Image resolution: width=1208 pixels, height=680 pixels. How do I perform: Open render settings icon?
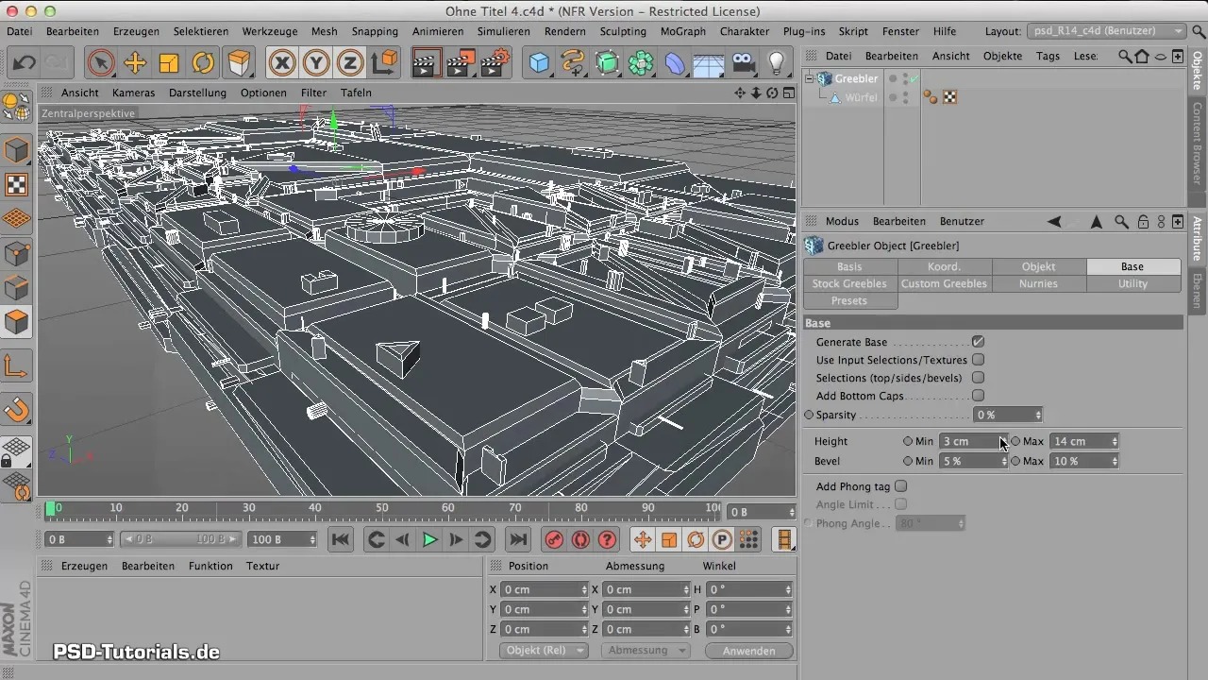pos(495,63)
